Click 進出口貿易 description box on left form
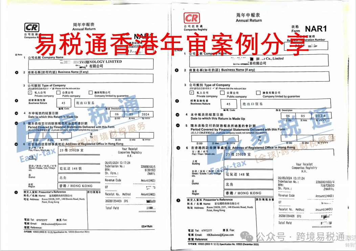 point(114,103)
